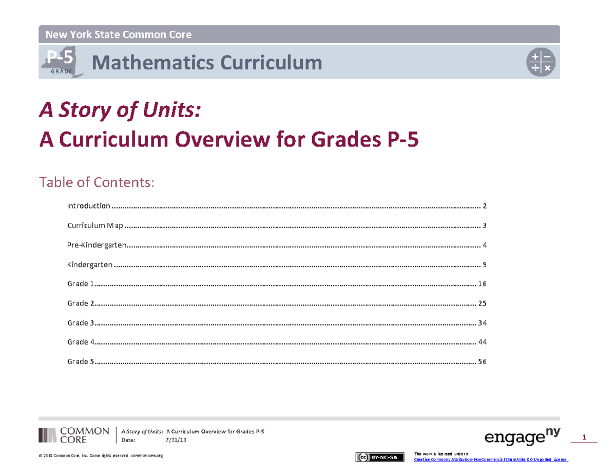Select the page number 56 beside Grade 5

coord(483,361)
